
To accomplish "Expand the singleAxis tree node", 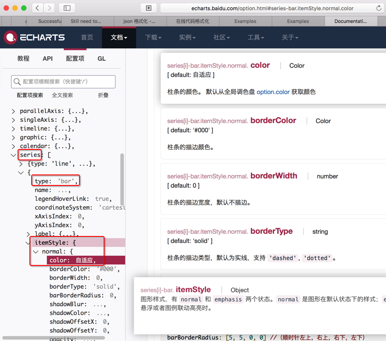I will 13,120.
